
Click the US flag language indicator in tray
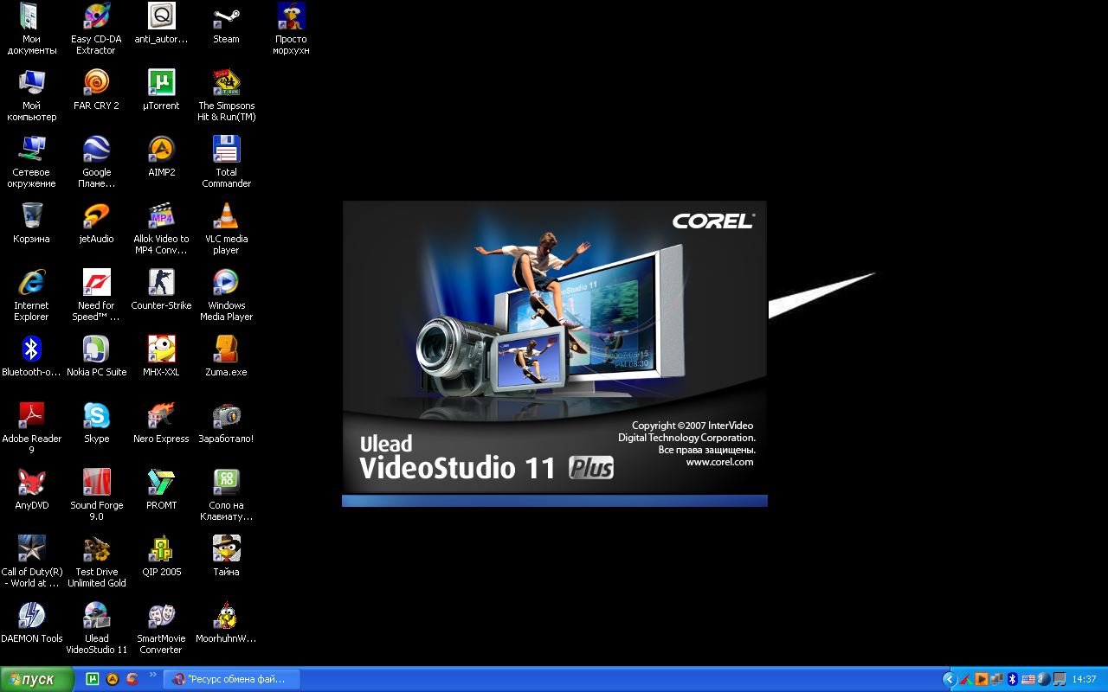coord(1027,679)
